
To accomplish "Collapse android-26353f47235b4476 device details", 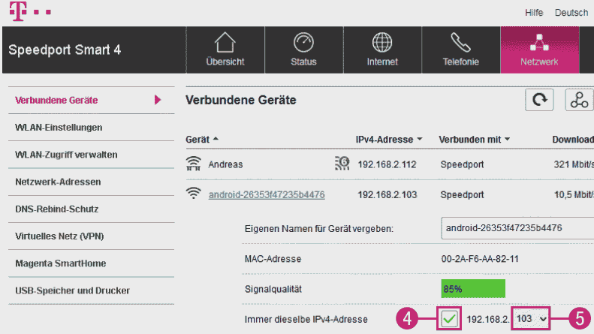I will tap(267, 194).
